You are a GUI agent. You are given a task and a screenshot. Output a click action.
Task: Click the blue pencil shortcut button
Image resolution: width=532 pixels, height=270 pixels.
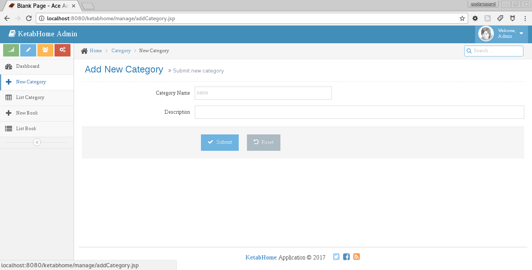click(28, 50)
